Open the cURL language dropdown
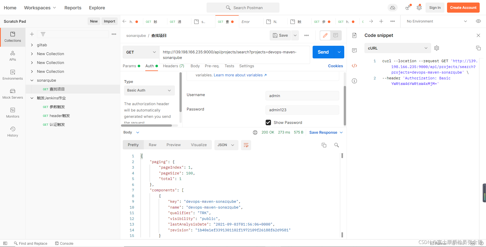 tap(397, 48)
